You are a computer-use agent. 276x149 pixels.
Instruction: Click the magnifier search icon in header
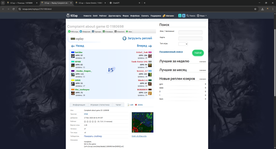[x=188, y=16]
